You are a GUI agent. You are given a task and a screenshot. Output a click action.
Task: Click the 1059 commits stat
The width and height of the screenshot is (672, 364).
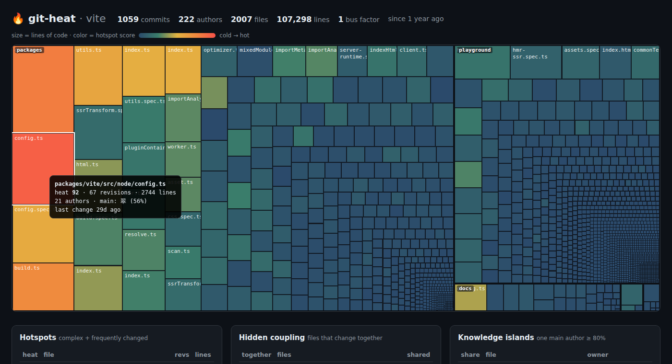click(x=144, y=20)
